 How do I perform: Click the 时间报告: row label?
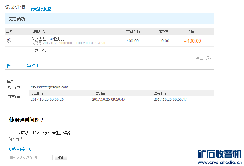point(14,96)
